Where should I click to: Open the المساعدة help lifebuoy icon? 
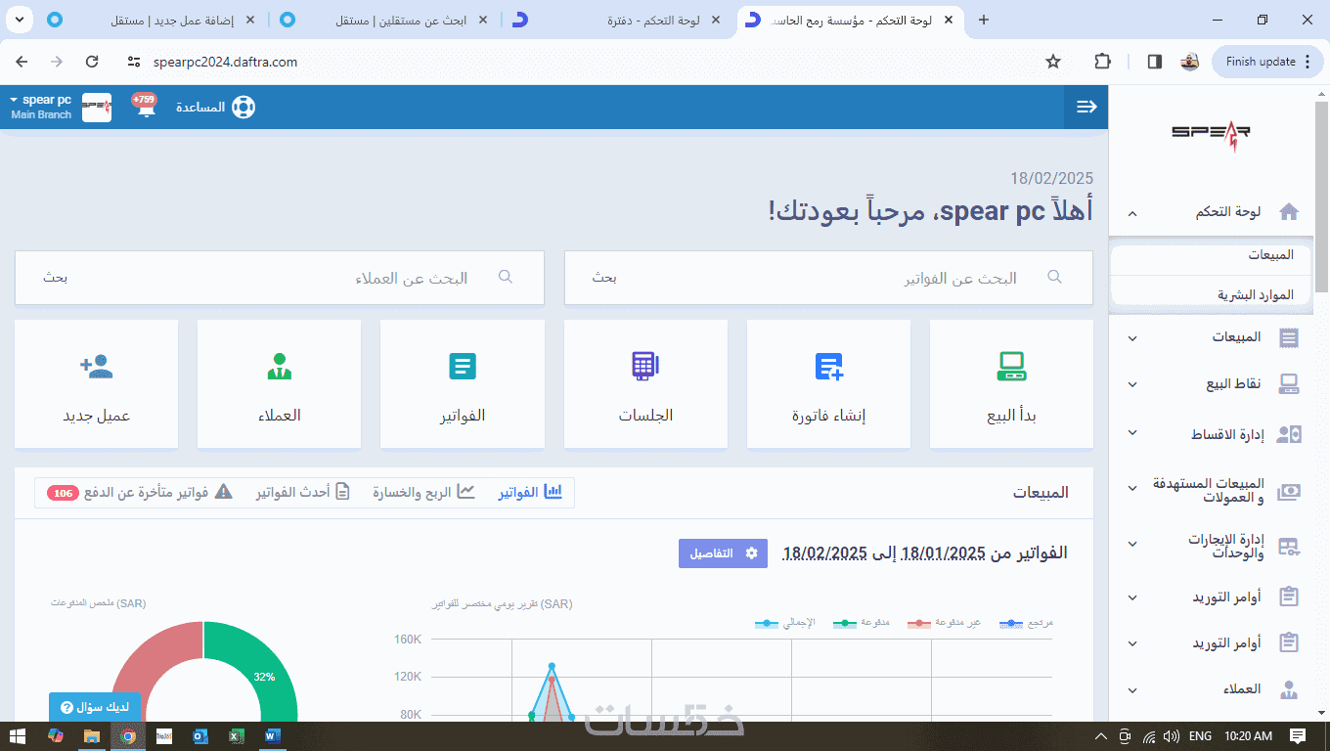[x=243, y=107]
